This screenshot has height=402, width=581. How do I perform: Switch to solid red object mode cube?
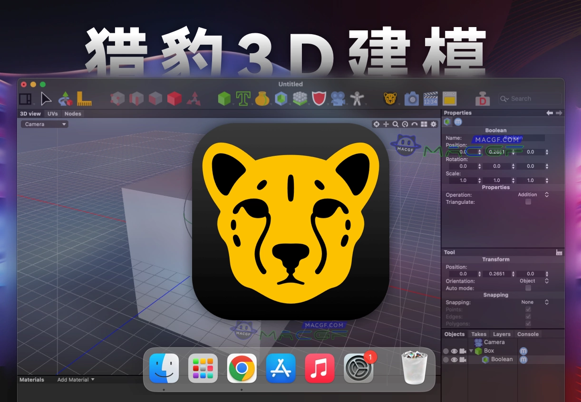(174, 99)
